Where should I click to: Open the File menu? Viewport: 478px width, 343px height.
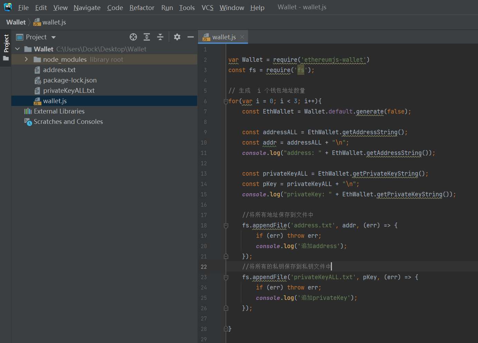point(23,8)
